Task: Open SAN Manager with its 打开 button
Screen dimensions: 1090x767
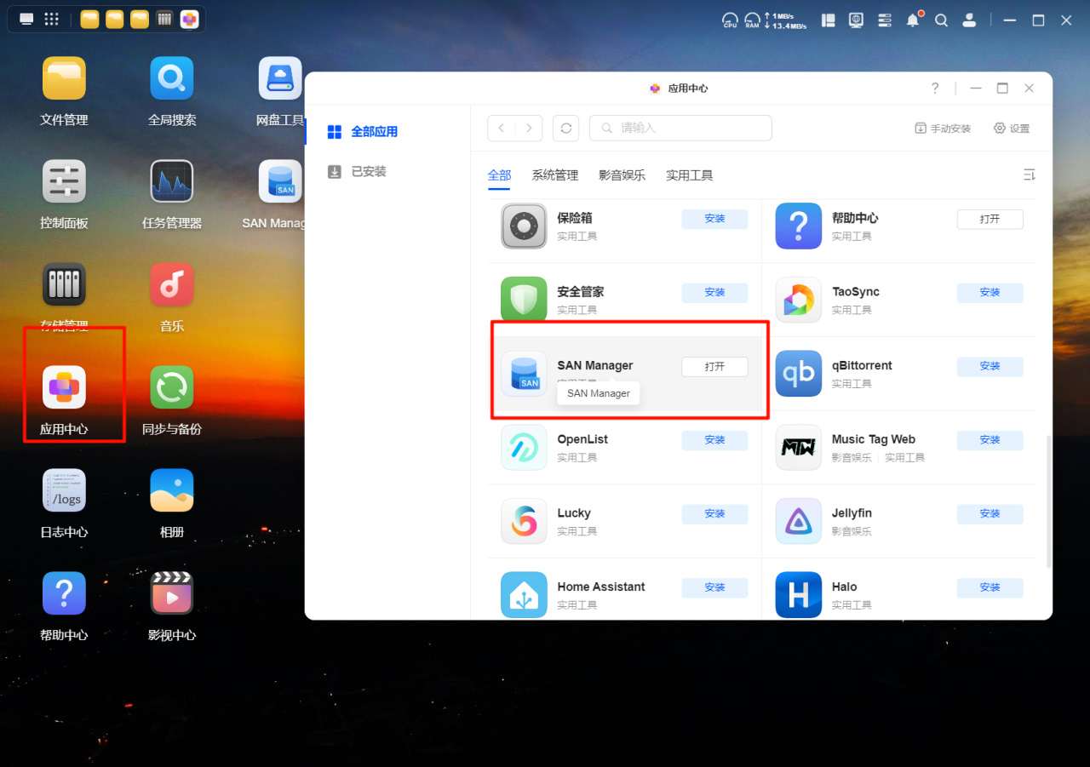Action: point(714,367)
